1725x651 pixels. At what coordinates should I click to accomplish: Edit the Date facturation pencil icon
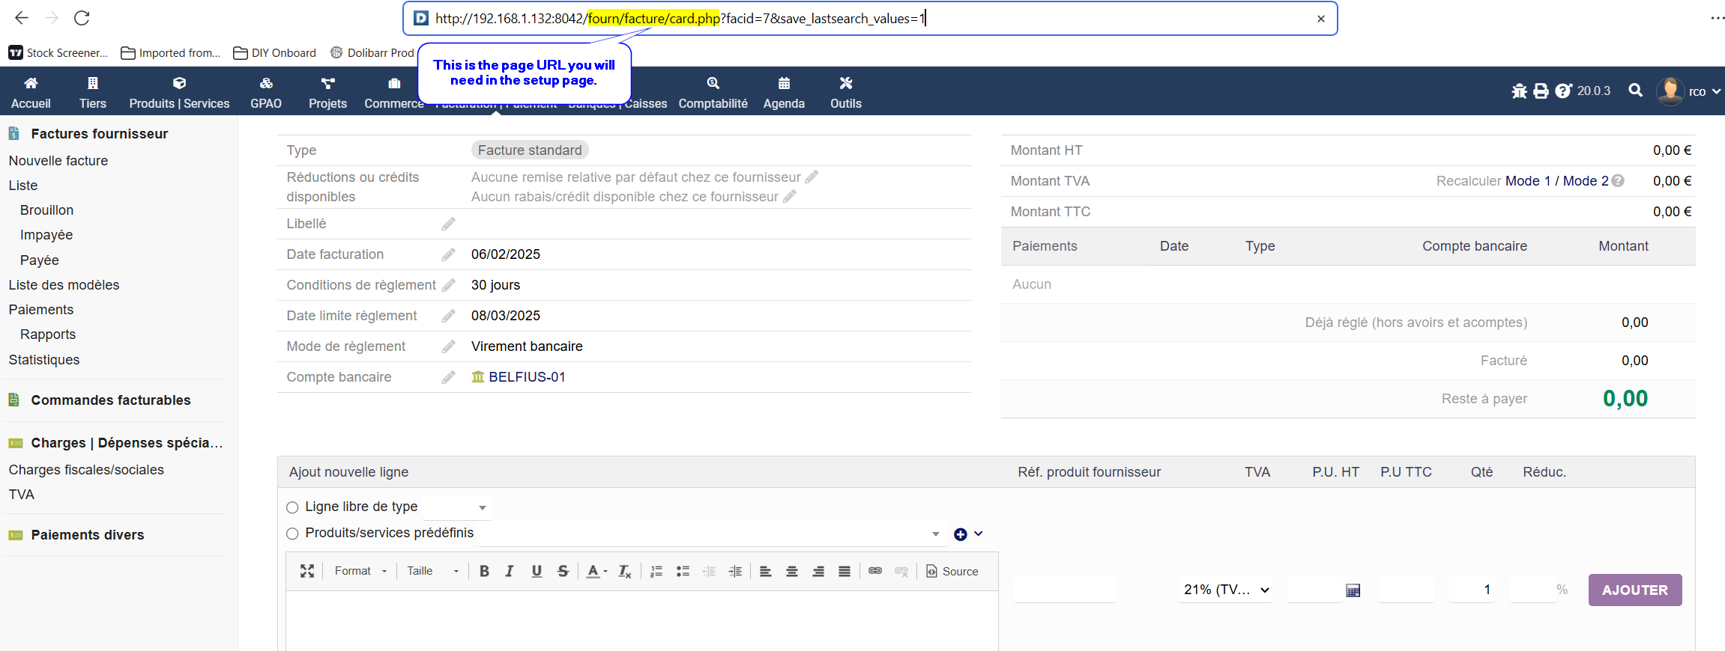[448, 254]
